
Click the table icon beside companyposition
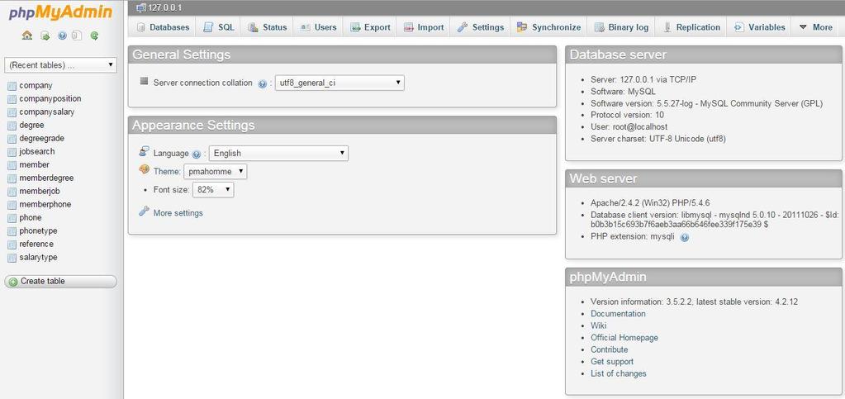pyautogui.click(x=12, y=98)
